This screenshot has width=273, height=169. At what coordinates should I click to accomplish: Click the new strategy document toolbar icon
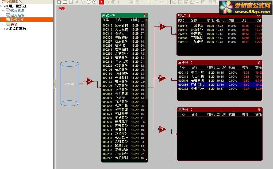[x=59, y=2]
